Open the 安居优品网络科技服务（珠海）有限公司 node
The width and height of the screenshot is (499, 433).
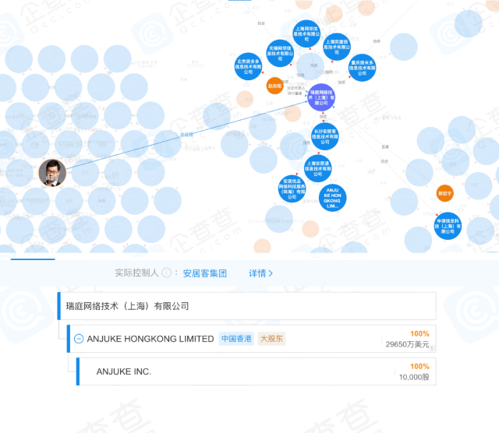(292, 188)
